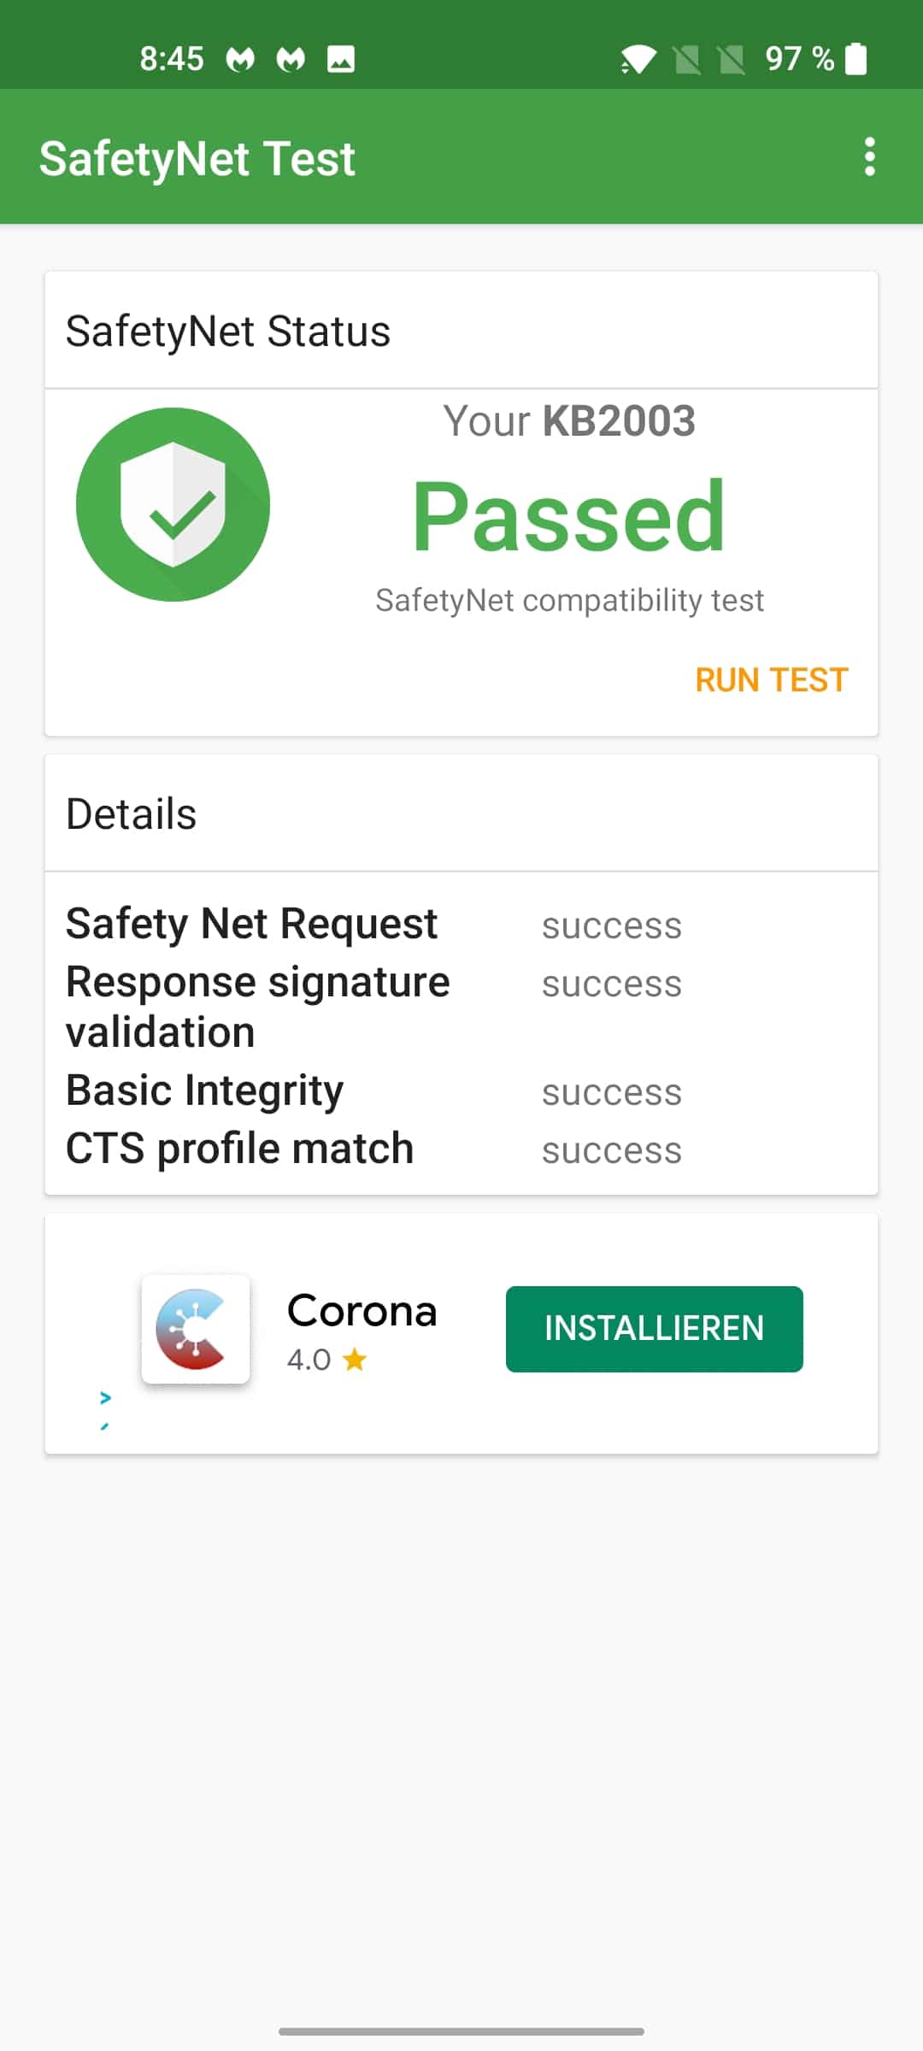Tap the INSTALLIEREN button
Viewport: 923px width, 2051px height.
(655, 1329)
